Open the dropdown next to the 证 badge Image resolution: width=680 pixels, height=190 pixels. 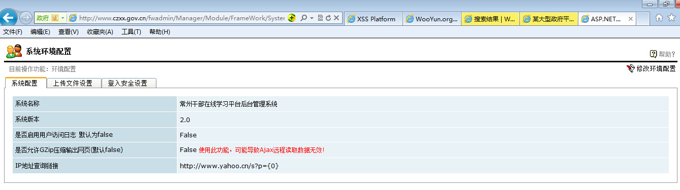[63, 18]
